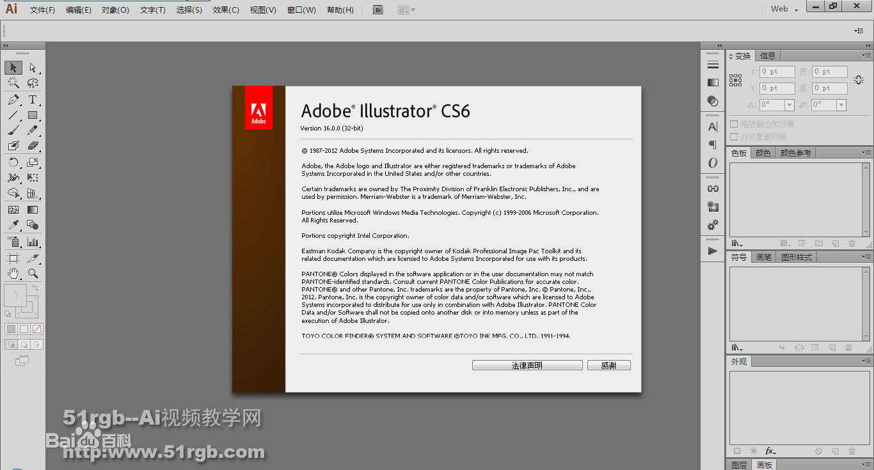This screenshot has height=470, width=874.
Task: Open the Character panel icon
Action: coord(713,127)
